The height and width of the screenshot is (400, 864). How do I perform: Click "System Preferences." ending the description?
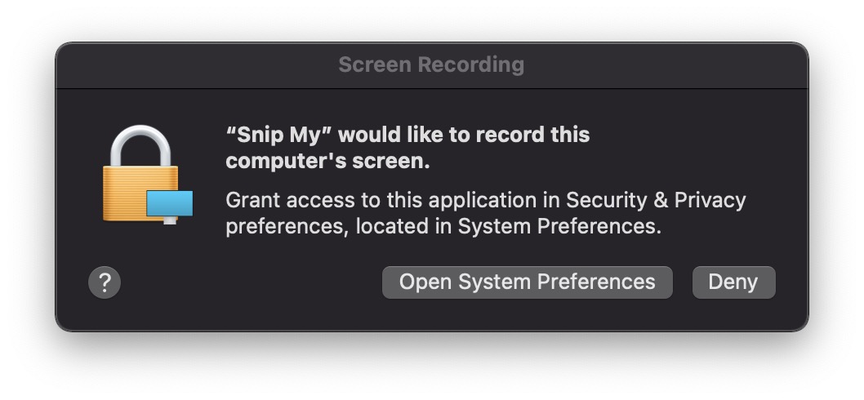pos(559,226)
